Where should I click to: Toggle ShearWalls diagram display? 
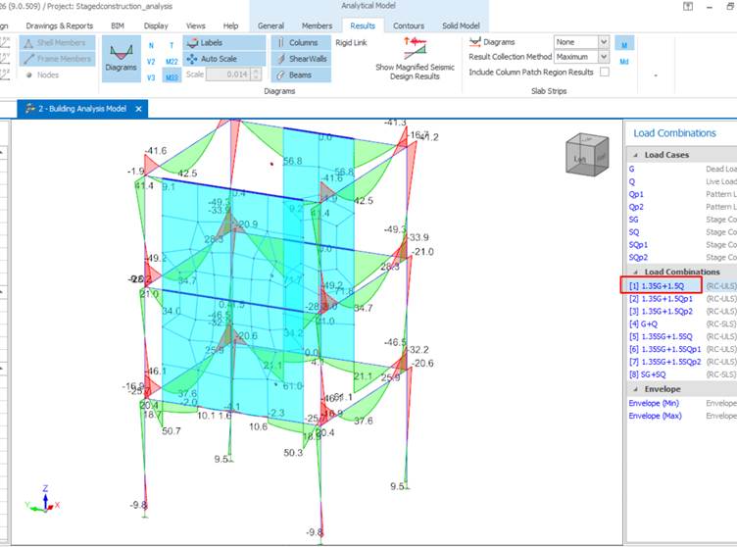tap(301, 59)
